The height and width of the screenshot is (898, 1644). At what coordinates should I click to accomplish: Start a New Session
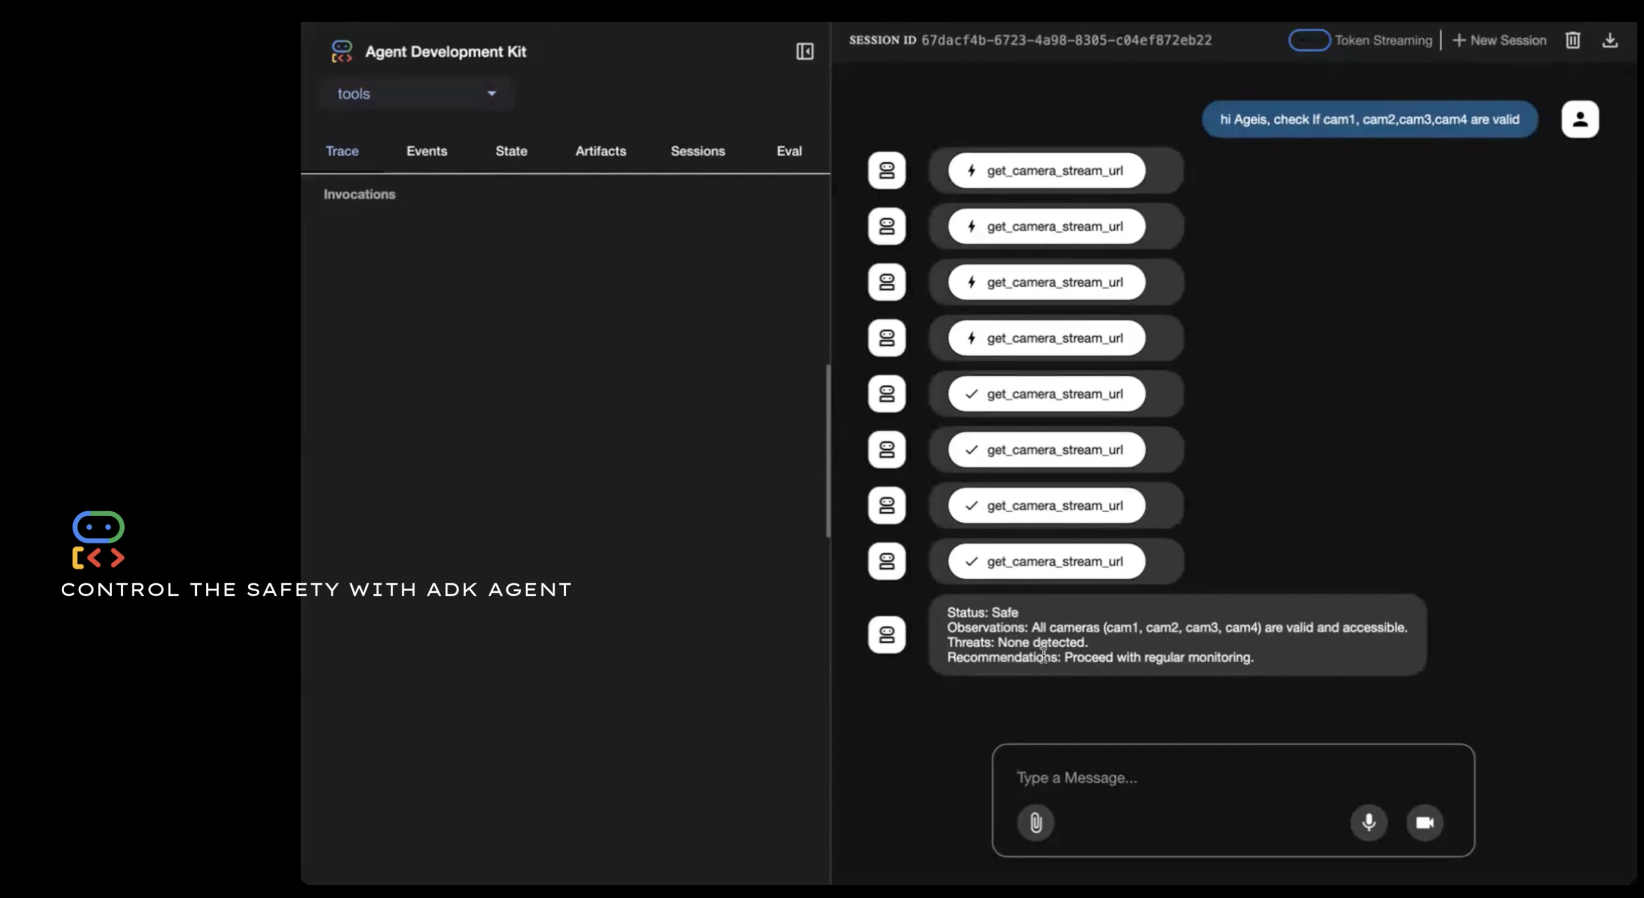[x=1499, y=40]
